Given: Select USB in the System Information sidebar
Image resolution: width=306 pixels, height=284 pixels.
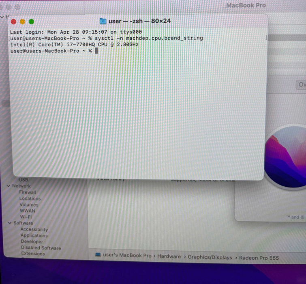Looking at the screenshot, I should click(24, 180).
